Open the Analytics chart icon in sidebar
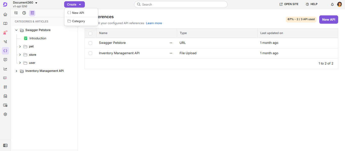 [5, 69]
